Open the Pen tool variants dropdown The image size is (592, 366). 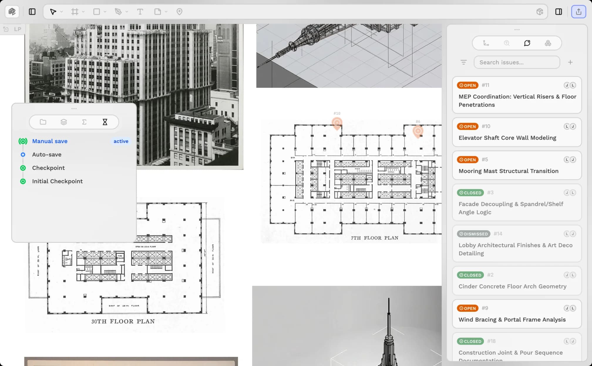tap(126, 12)
